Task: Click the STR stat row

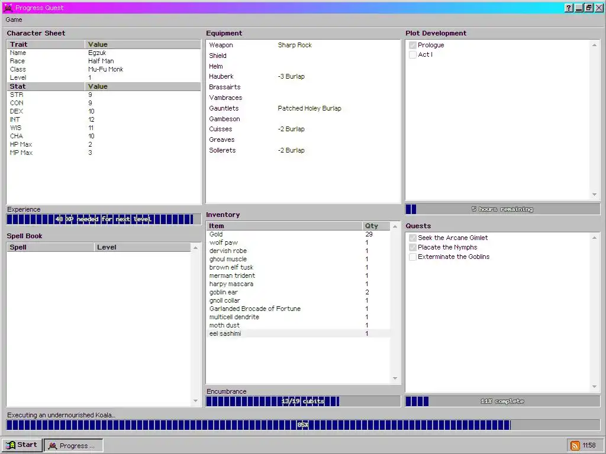Action: click(x=104, y=95)
